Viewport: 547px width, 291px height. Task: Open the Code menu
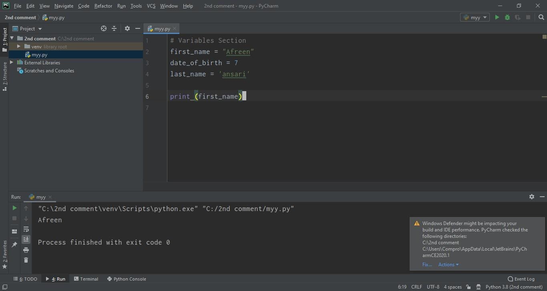[x=84, y=6]
